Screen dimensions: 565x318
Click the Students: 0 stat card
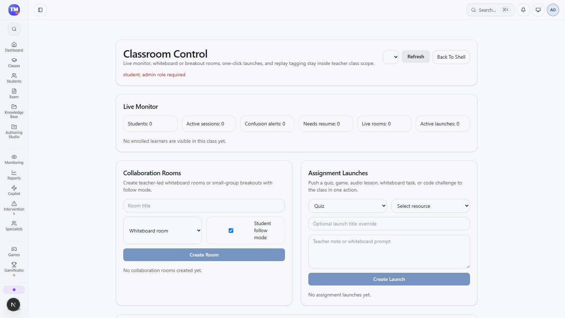[x=150, y=124]
